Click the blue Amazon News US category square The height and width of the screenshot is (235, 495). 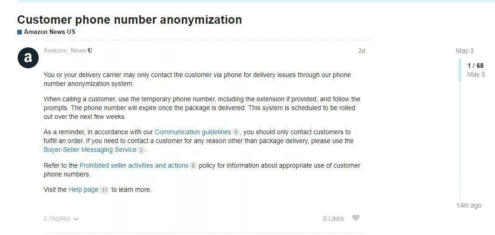point(20,32)
